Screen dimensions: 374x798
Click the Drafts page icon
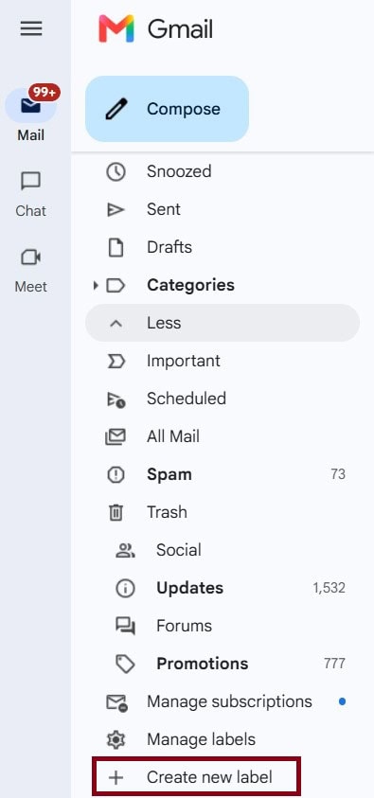[116, 247]
